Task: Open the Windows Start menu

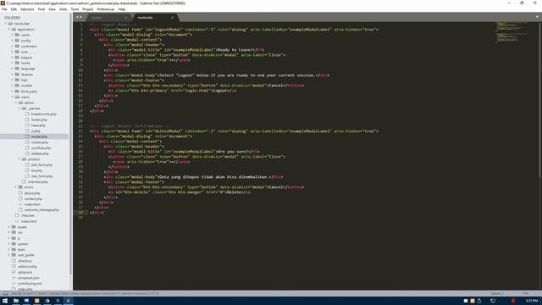Action: (x=5, y=301)
